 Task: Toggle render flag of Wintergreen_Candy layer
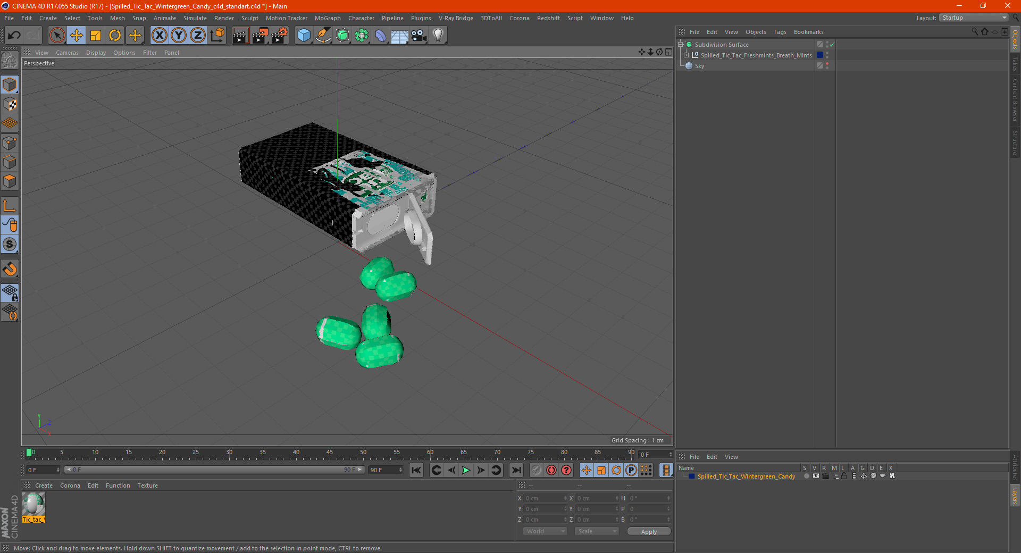click(x=825, y=476)
